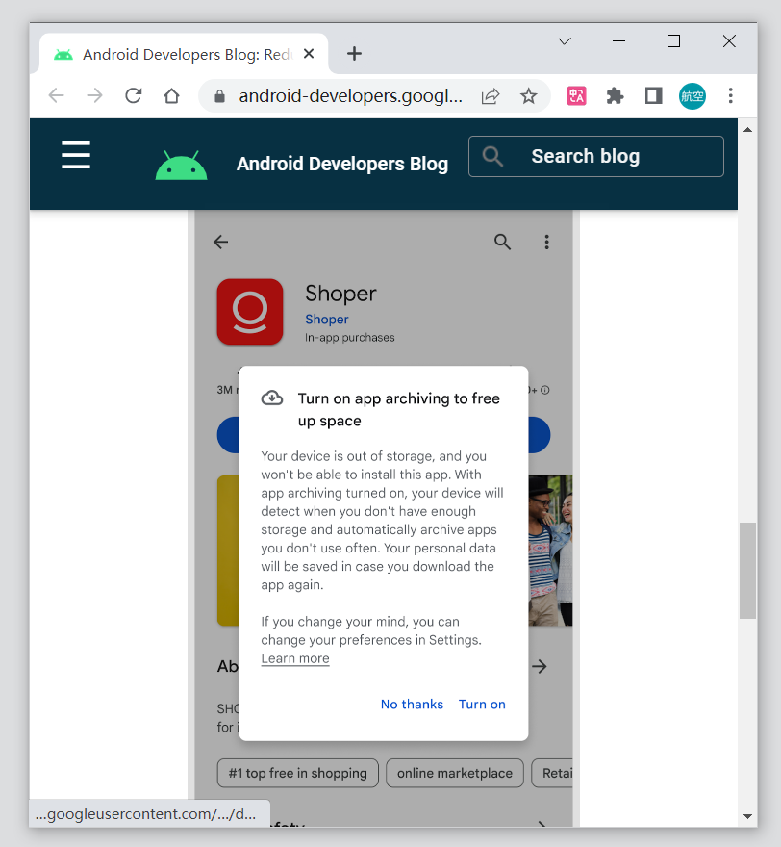
Task: Click the 'Shoper' app title text
Action: coord(340,294)
